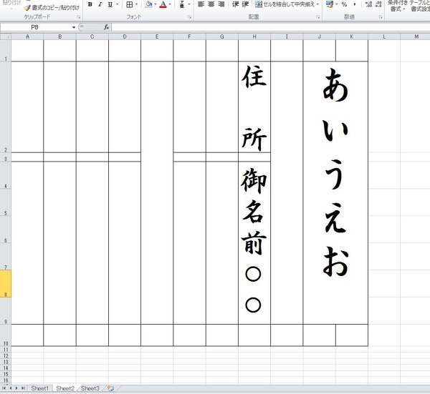Viewport: 430px width, 394px height.
Task: Click the Borders icon
Action: click(130, 4)
